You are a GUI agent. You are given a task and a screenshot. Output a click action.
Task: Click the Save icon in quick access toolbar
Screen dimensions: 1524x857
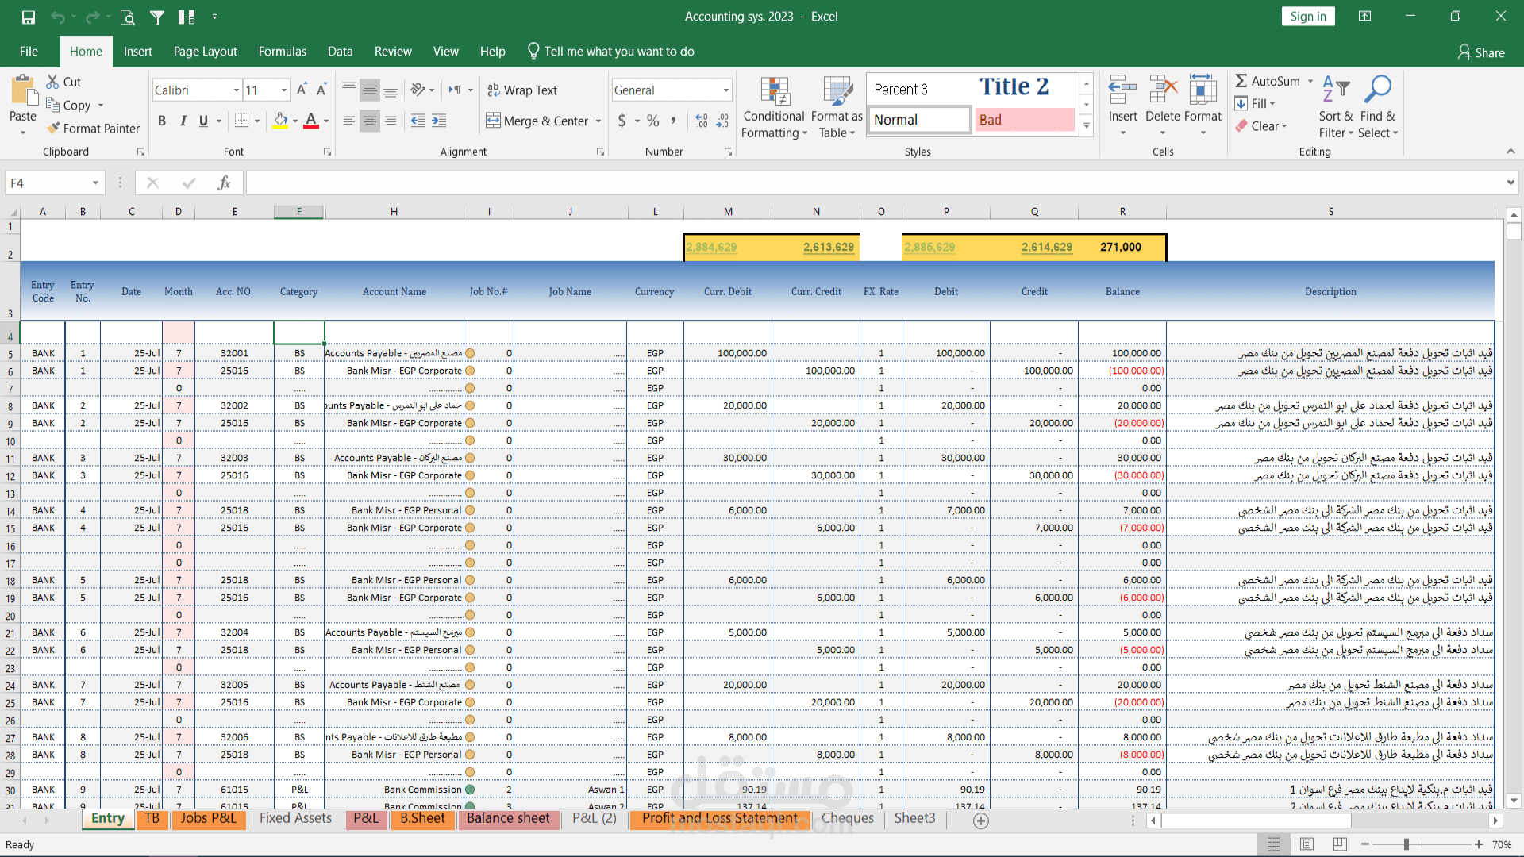tap(29, 17)
